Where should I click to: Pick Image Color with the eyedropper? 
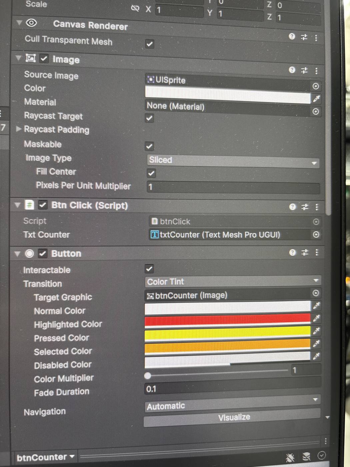[316, 98]
